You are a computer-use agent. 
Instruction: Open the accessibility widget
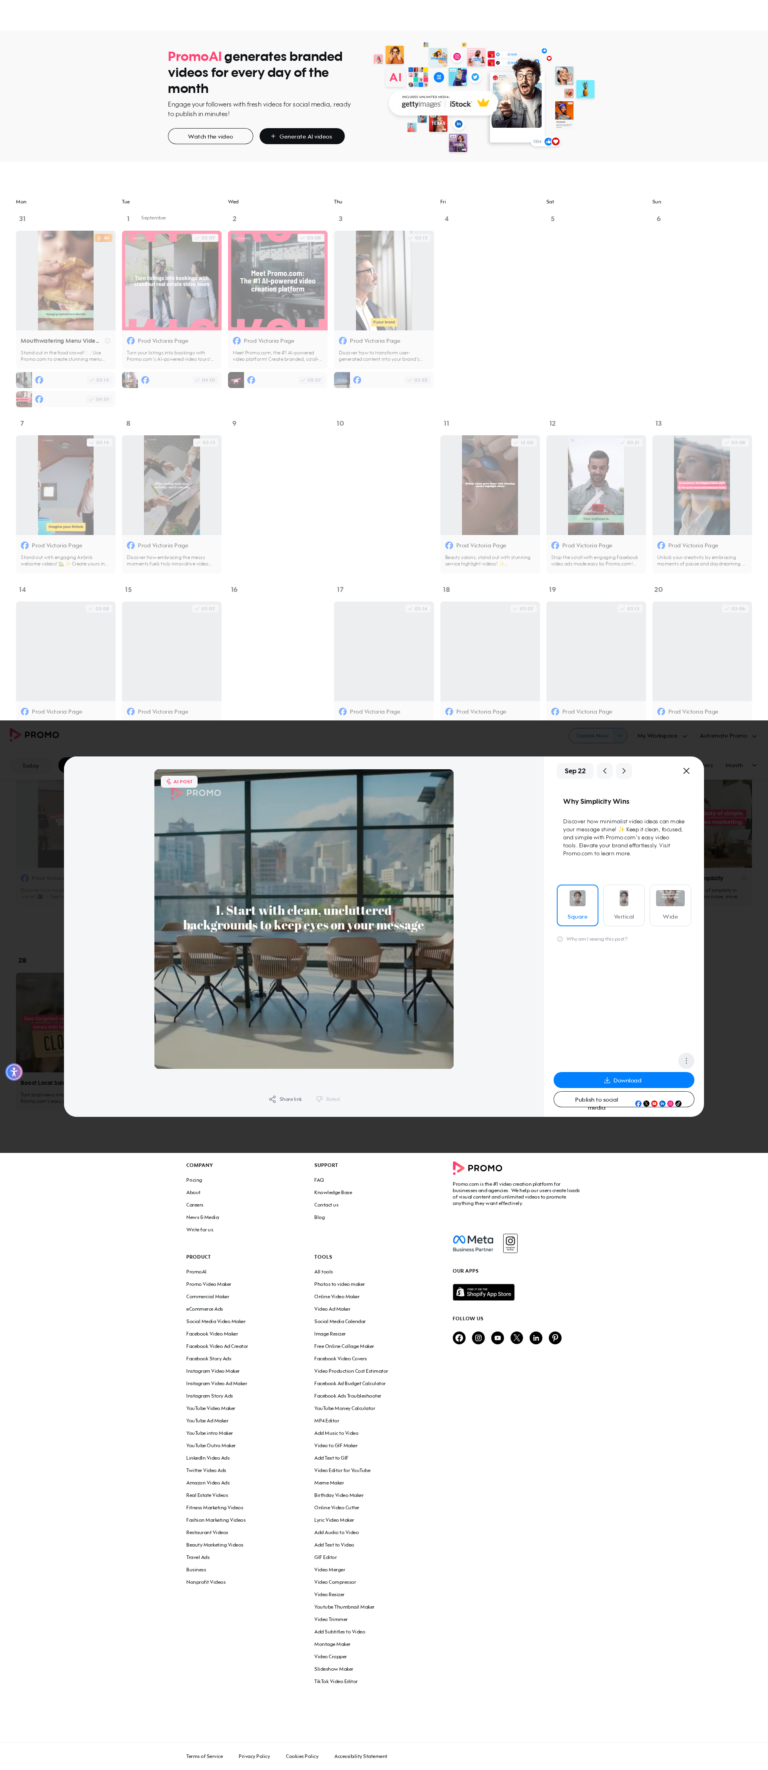(14, 1071)
